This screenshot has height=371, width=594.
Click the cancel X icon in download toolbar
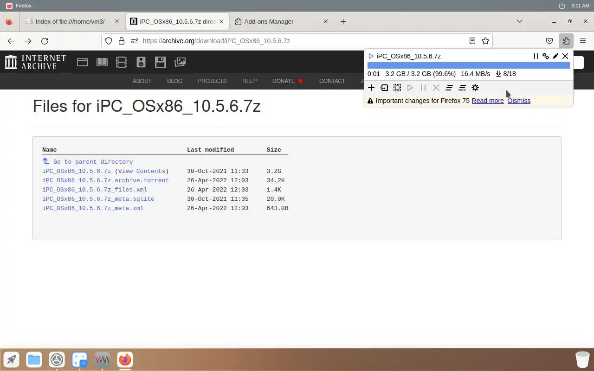click(x=436, y=88)
